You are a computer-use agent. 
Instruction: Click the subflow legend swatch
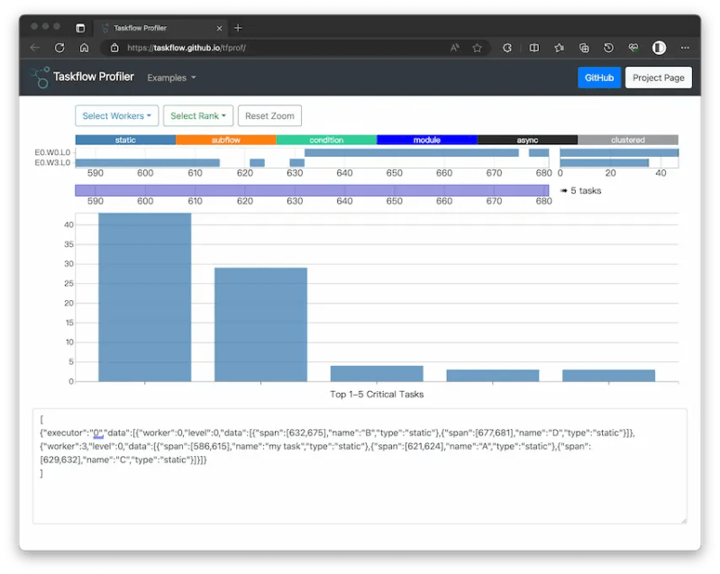226,140
